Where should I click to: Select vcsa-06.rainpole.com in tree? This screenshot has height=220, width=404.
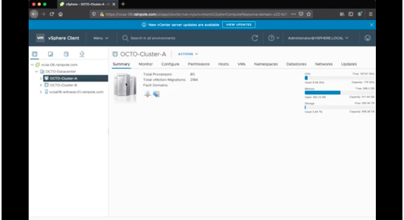coord(59,65)
